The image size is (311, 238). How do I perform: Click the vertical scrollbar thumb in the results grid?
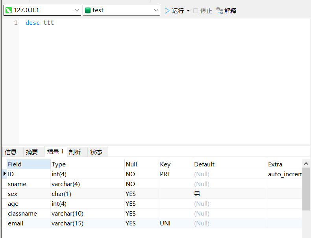point(306,189)
